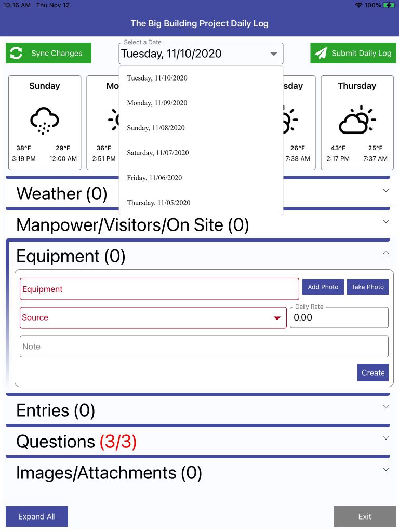The height and width of the screenshot is (532, 399).
Task: Open the Sunday weather card
Action: point(45,123)
